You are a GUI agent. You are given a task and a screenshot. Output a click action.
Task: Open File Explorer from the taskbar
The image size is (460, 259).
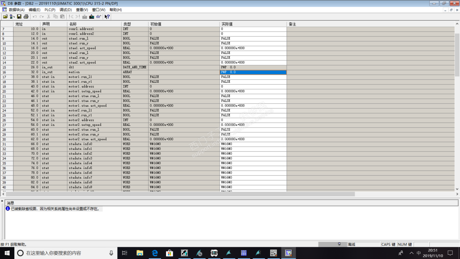tap(140, 253)
